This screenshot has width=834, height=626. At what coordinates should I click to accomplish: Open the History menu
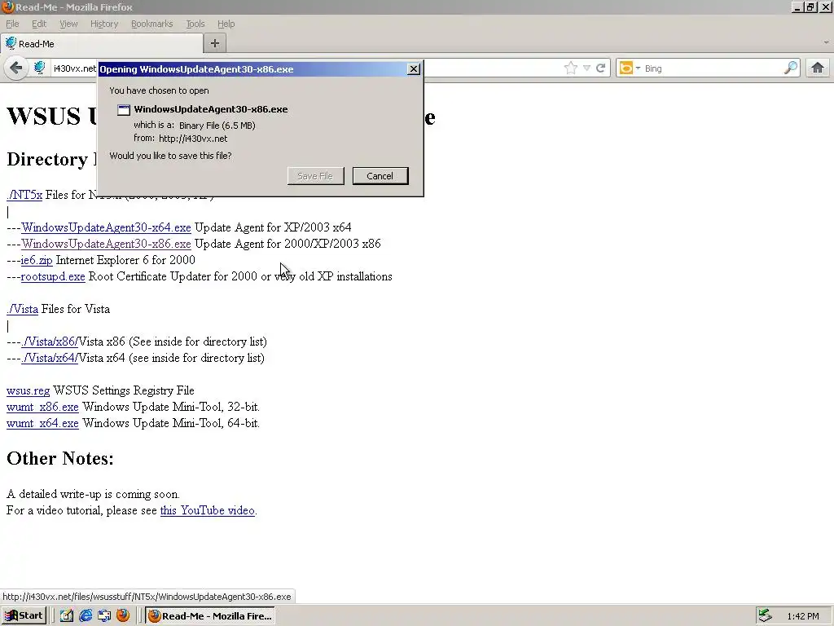coord(103,24)
